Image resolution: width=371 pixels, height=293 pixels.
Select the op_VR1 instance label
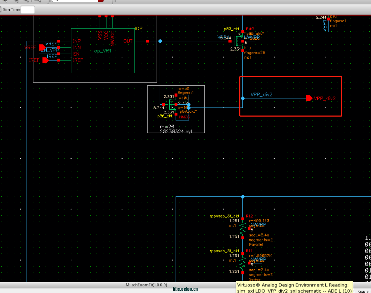pos(103,51)
